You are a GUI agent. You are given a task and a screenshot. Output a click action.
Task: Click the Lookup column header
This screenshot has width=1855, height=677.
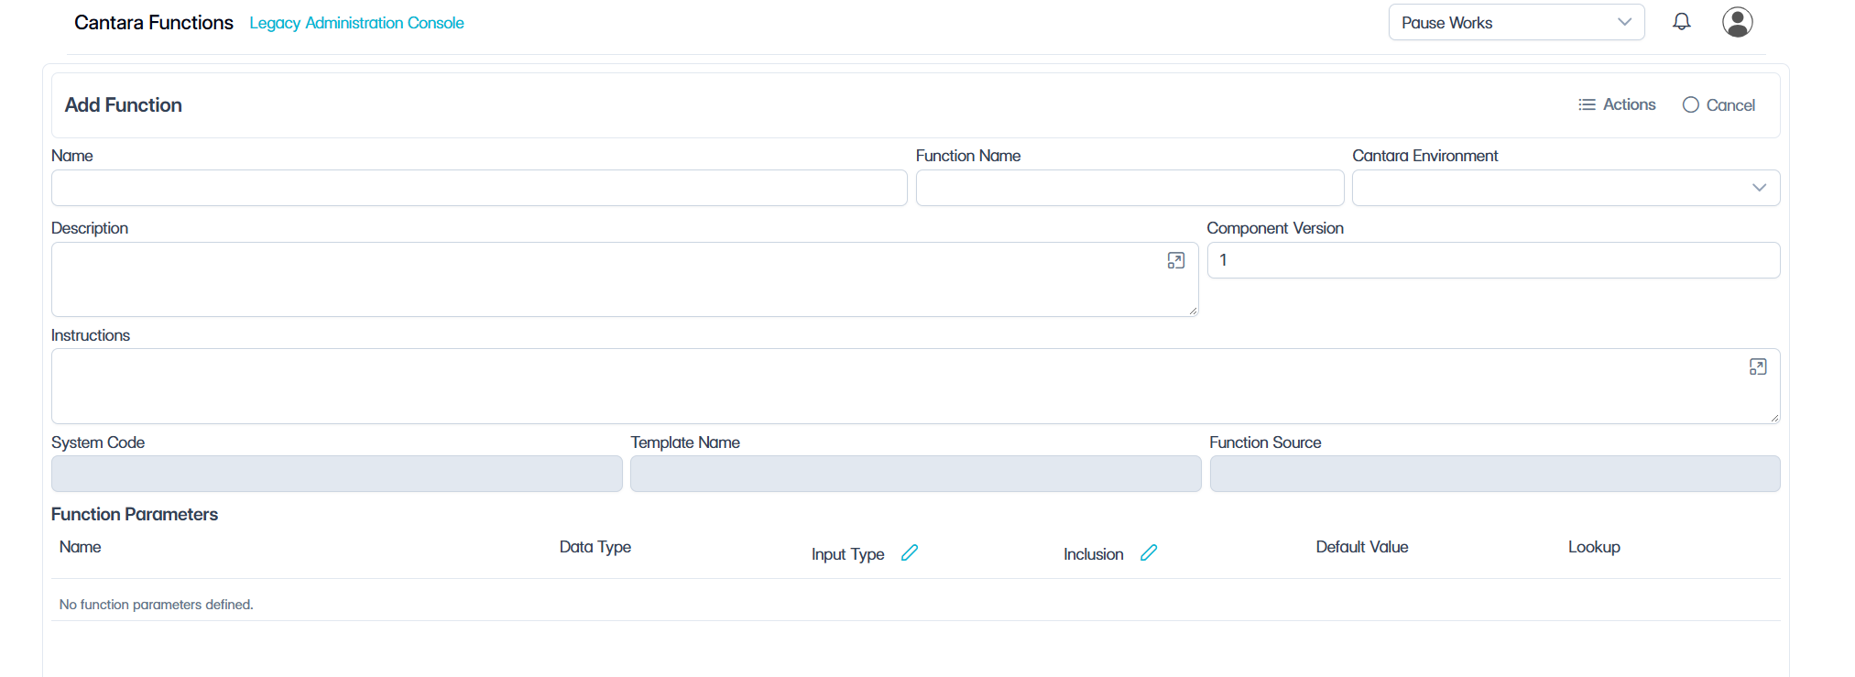click(x=1594, y=547)
